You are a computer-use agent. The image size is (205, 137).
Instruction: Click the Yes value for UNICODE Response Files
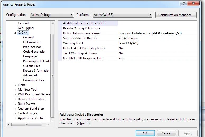click(121, 58)
